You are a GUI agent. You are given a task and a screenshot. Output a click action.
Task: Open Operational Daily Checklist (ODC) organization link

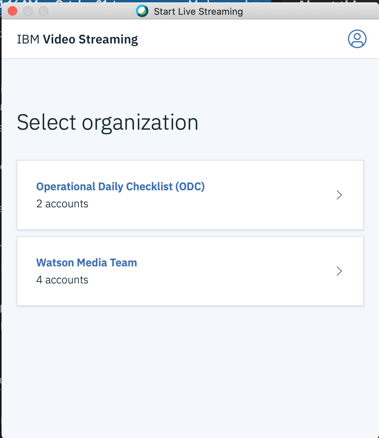click(x=120, y=186)
